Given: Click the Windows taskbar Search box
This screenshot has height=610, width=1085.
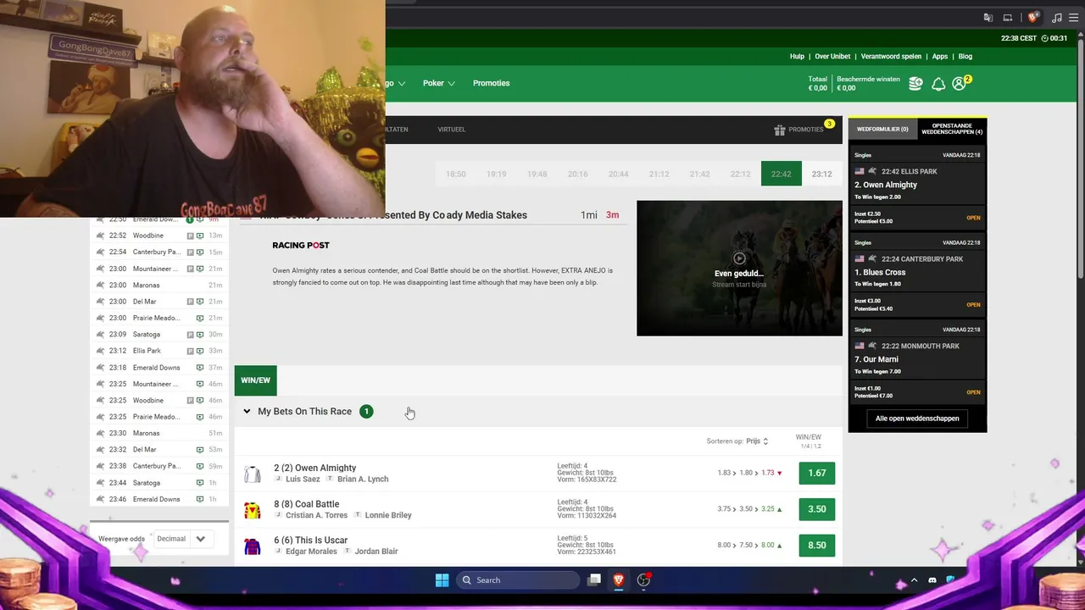Looking at the screenshot, I should coord(518,580).
